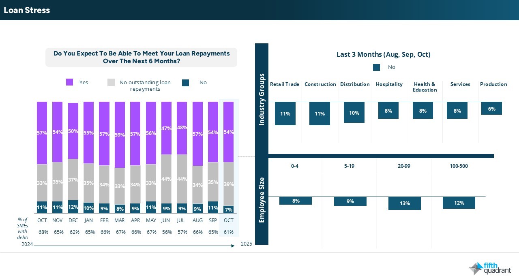Viewport: 519px width, 278px height.
Task: Click the dark blue No swatch under Last 3 Months
Action: point(377,67)
